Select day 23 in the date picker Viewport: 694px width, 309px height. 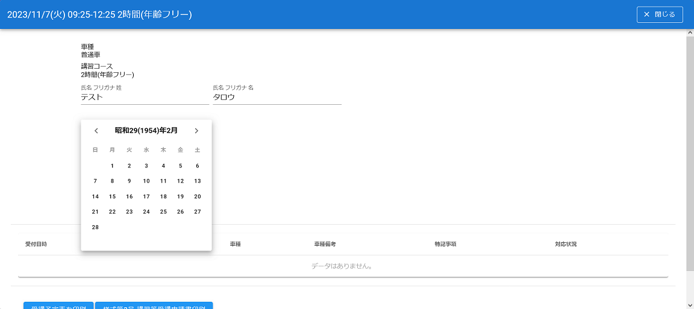pyautogui.click(x=129, y=211)
